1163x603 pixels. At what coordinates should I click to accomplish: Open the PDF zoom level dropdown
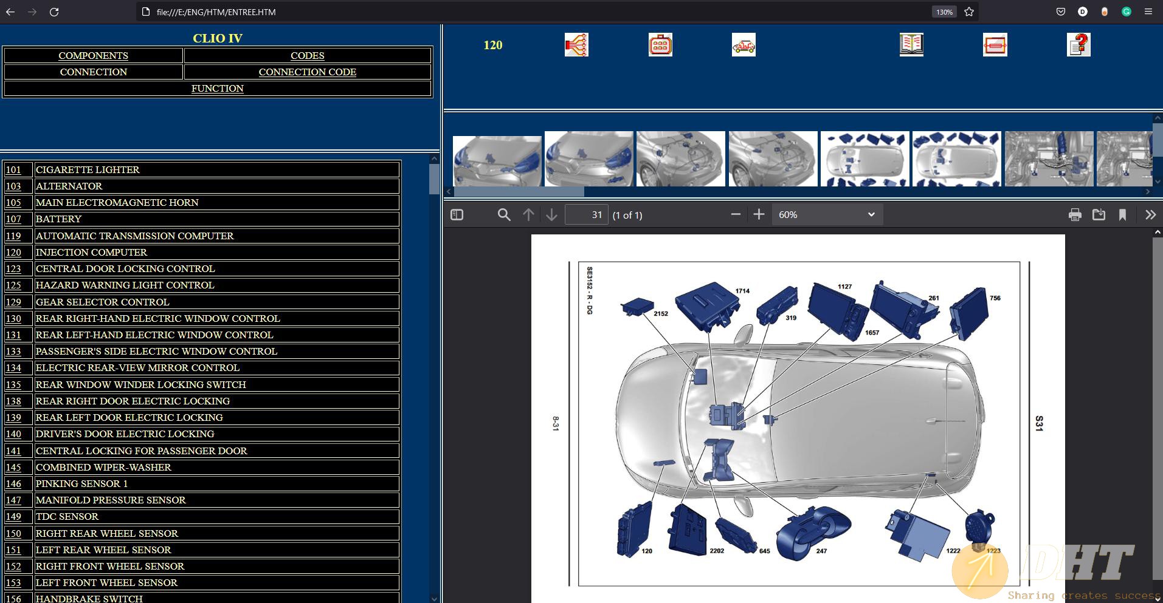click(827, 214)
